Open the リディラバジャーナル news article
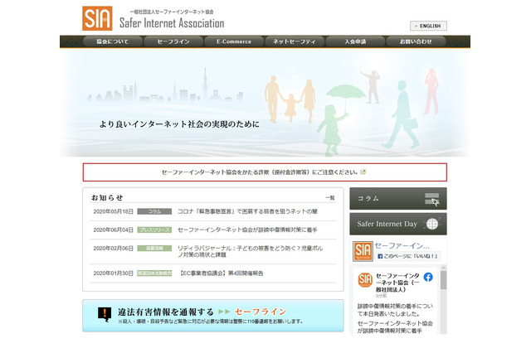The width and height of the screenshot is (531, 353). 251,251
